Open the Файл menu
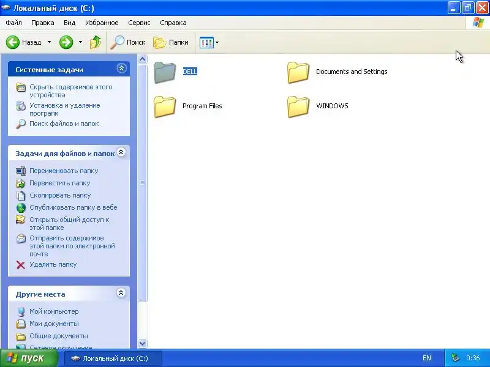The height and width of the screenshot is (367, 490). coord(13,23)
